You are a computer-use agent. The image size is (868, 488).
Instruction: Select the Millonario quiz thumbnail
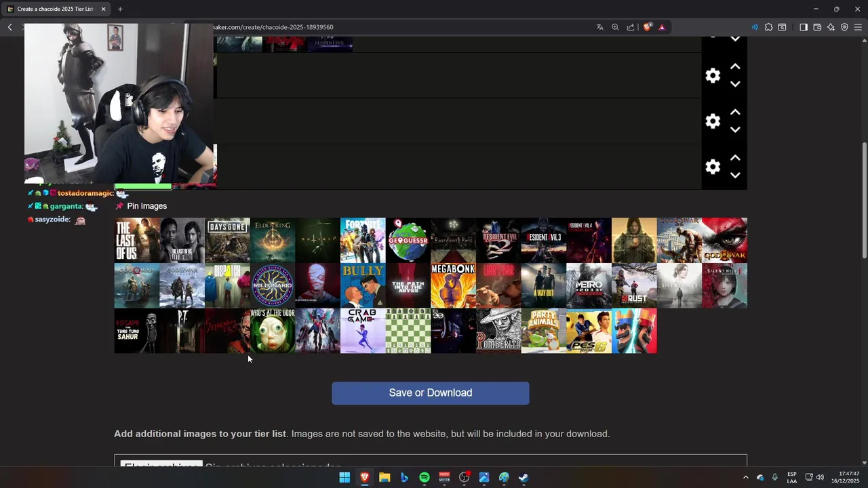pyautogui.click(x=273, y=285)
